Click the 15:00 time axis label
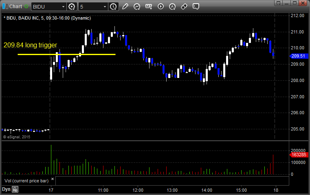Image resolution: width=310 pixels, height=195 pixels. click(x=242, y=190)
